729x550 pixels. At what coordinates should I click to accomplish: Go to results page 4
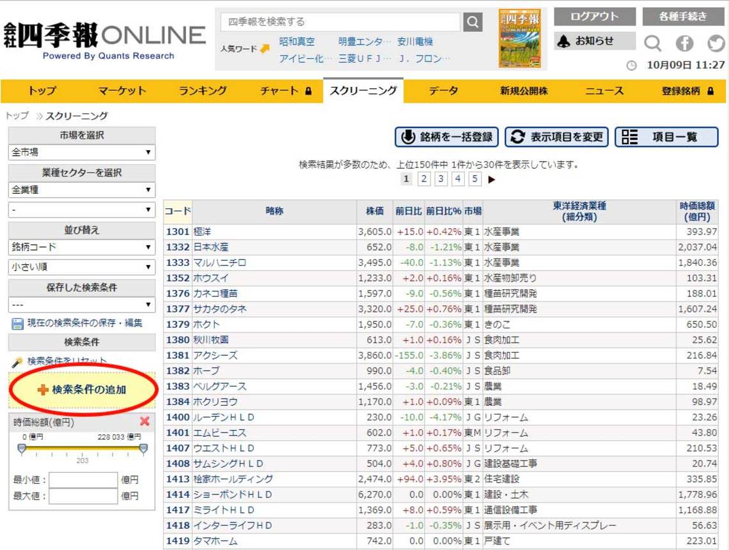(x=458, y=179)
